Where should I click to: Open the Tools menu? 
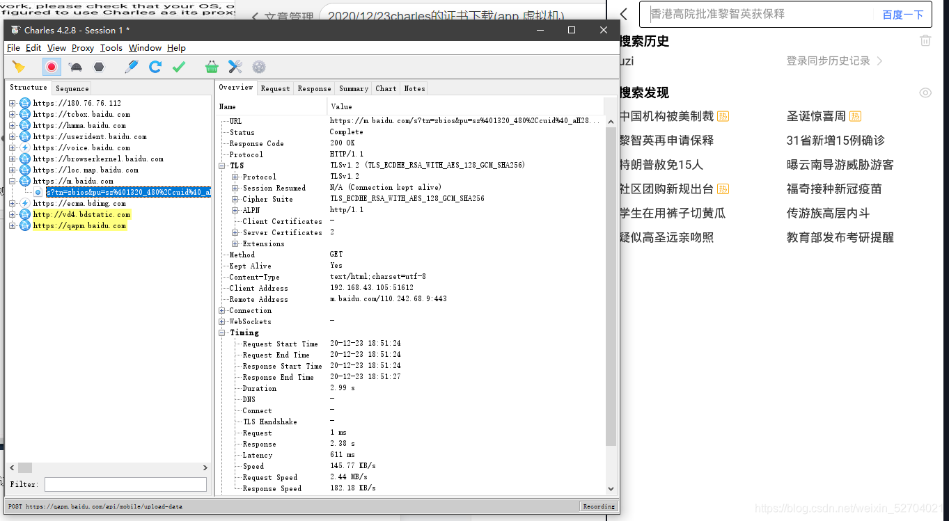point(111,47)
